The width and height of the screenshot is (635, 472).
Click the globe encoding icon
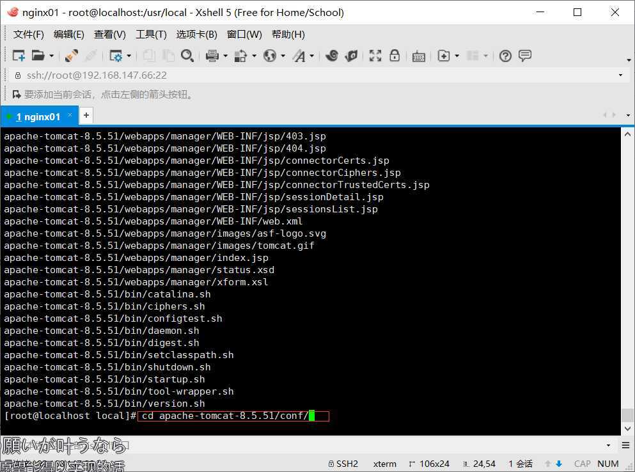click(270, 56)
